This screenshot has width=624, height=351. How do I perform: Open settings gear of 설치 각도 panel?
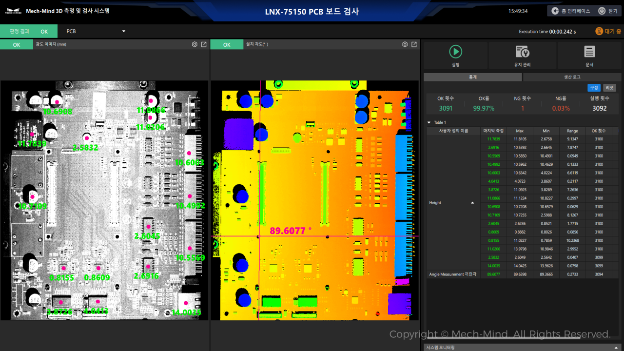[x=405, y=44]
